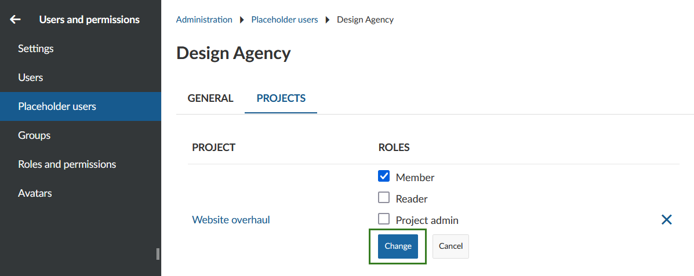Go to Administration breadcrumb

[x=204, y=20]
